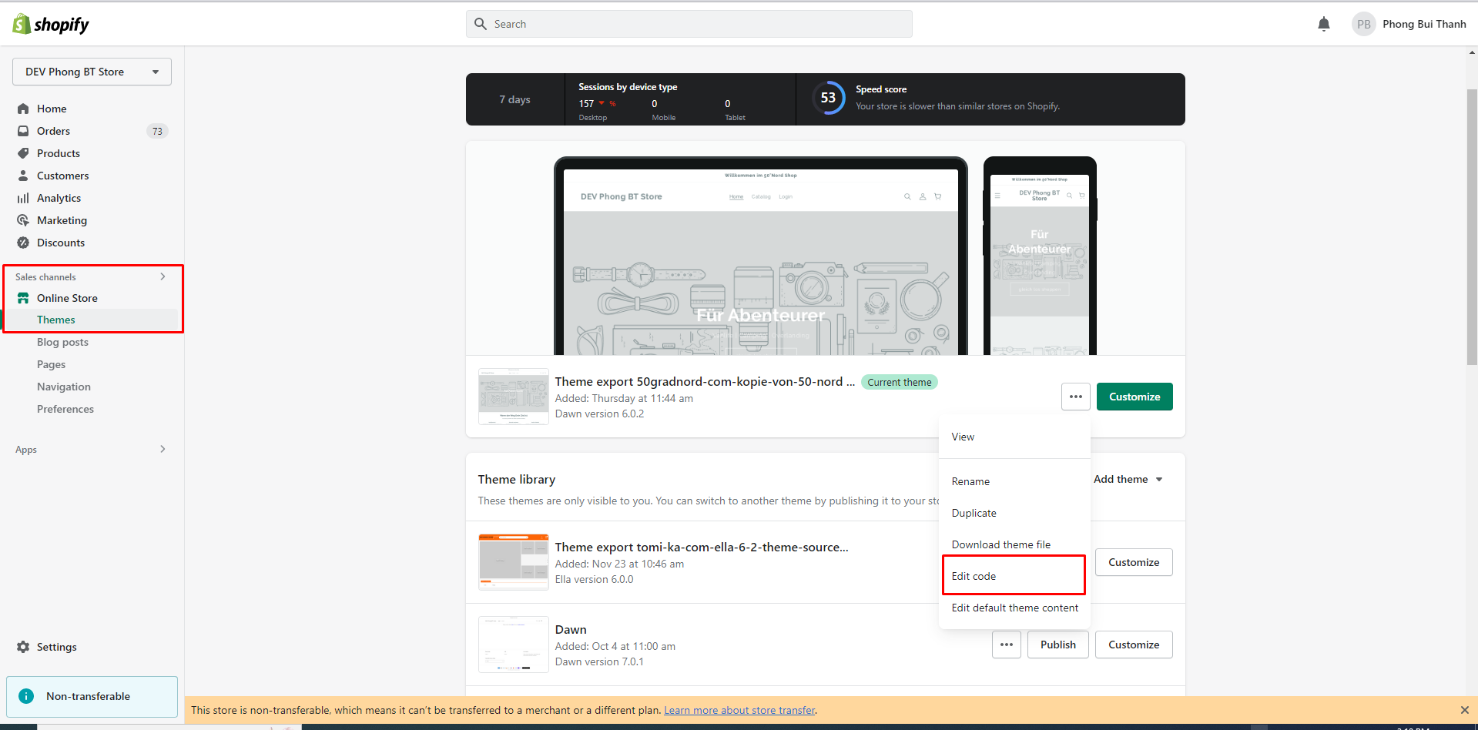1478x730 pixels.
Task: Open Analytics in the sidebar
Action: [x=59, y=198]
